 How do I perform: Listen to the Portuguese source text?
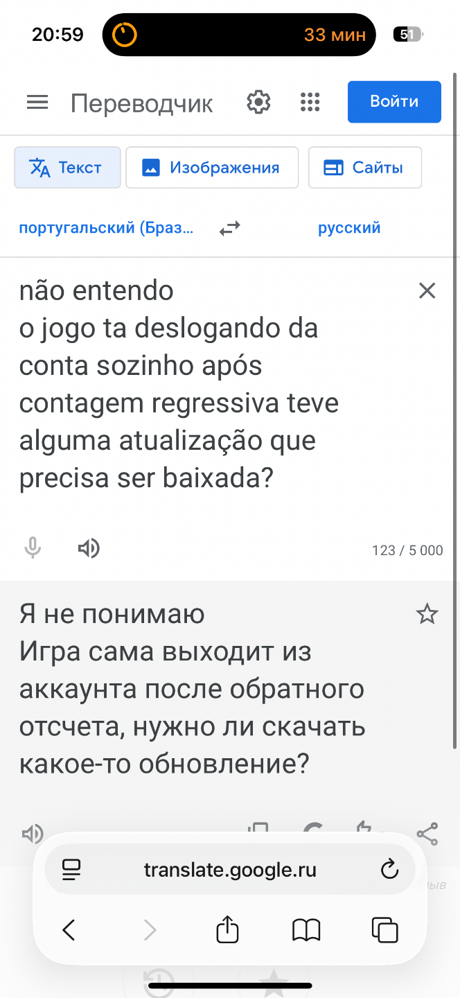click(x=88, y=549)
